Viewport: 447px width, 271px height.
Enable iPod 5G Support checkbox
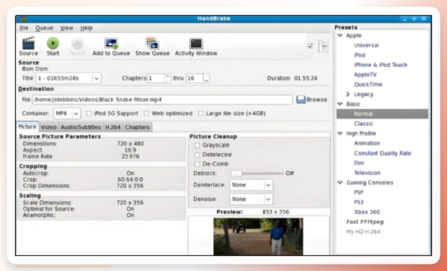(89, 114)
